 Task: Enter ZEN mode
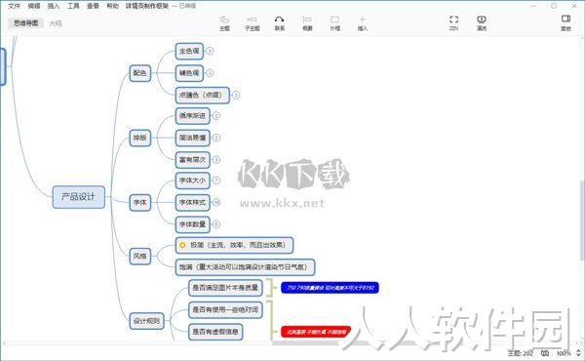tap(453, 23)
